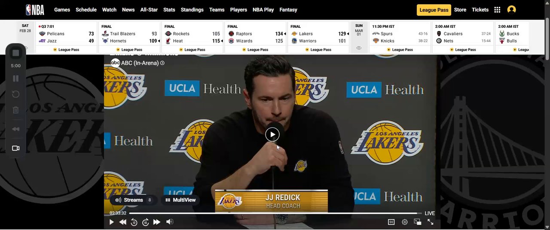This screenshot has height=230, width=550.
Task: Select the Heat 115 score row
Action: [x=192, y=41]
